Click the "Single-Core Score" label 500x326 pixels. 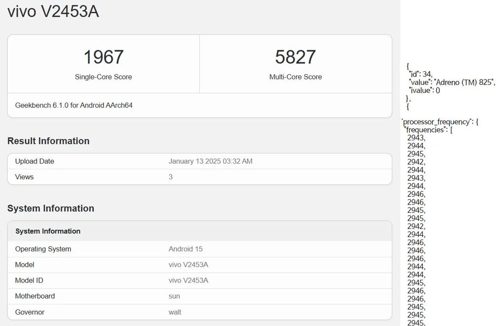click(104, 77)
